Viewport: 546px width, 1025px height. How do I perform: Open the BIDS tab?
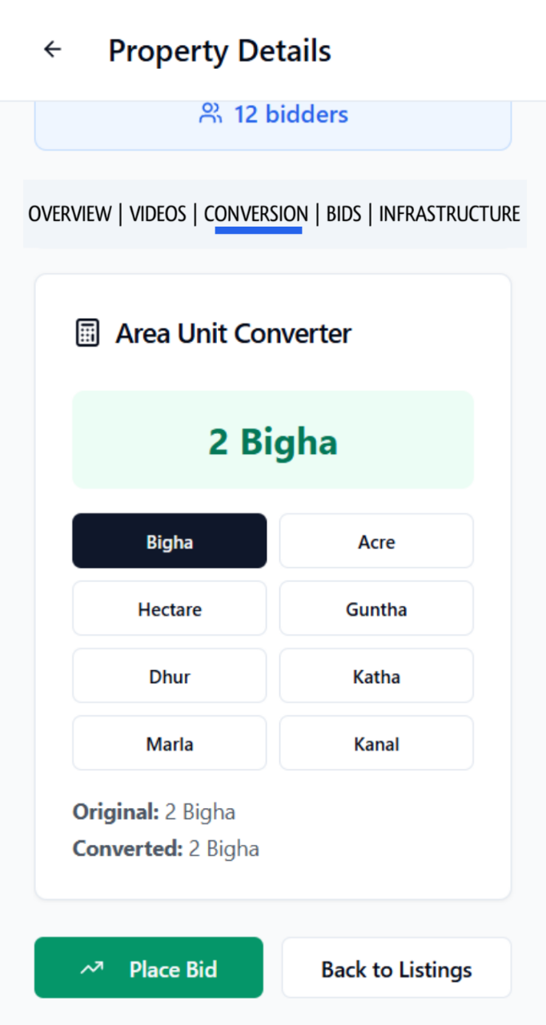coord(344,214)
